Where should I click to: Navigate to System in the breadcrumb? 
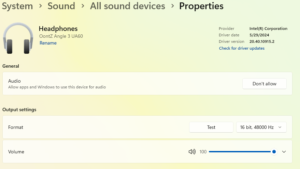point(17,6)
